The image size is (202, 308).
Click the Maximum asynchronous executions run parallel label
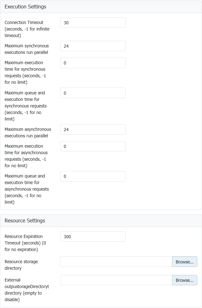point(28,132)
